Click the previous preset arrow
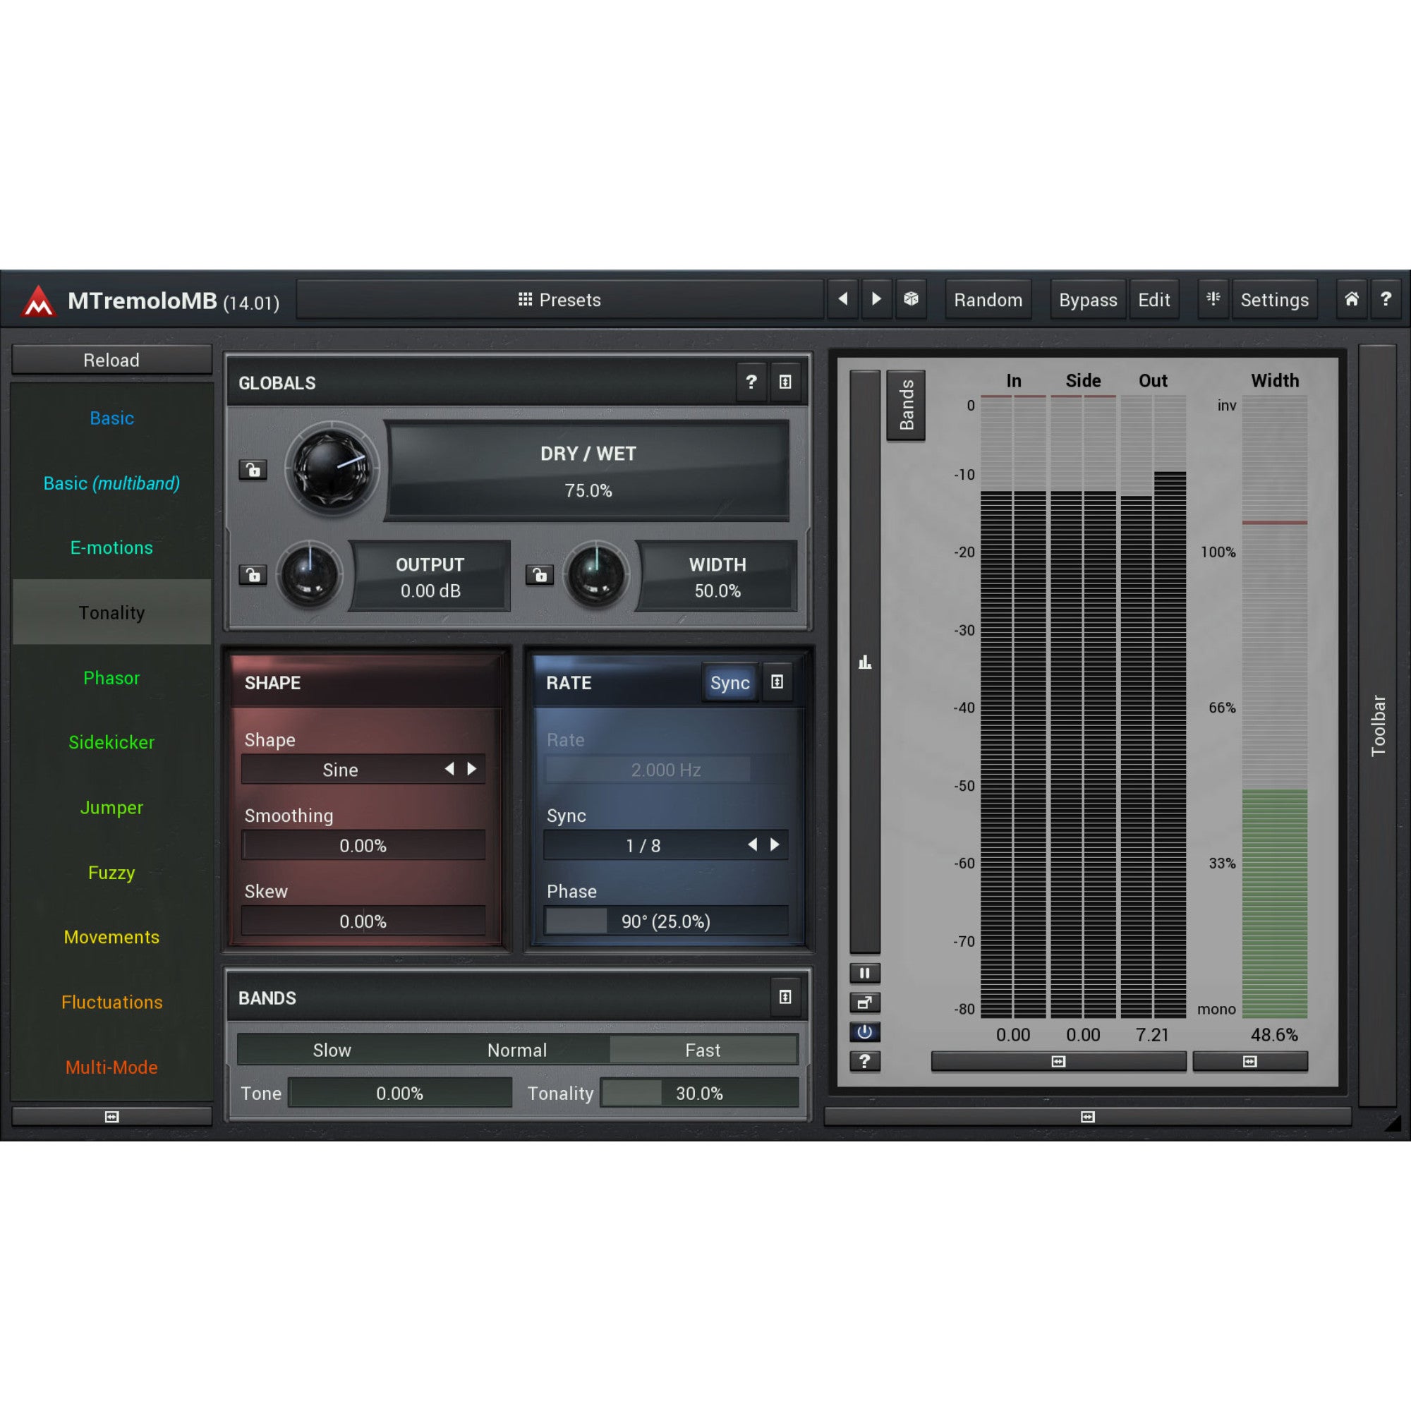Image resolution: width=1411 pixels, height=1411 pixels. click(843, 299)
